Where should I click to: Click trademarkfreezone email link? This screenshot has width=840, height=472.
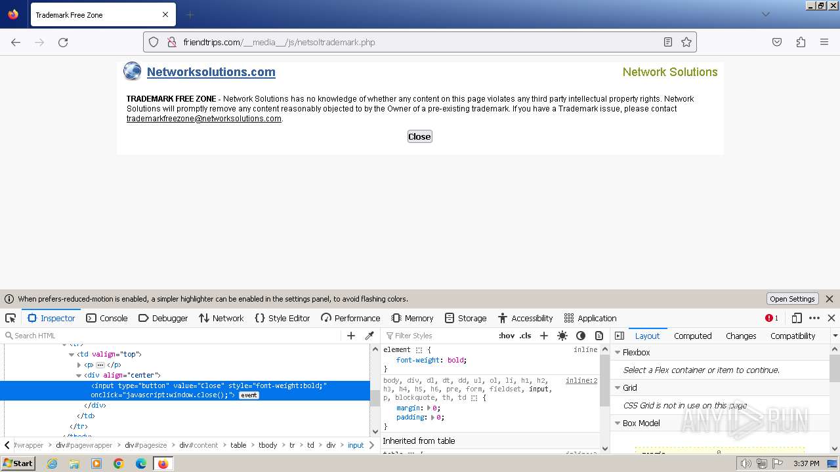(x=204, y=119)
